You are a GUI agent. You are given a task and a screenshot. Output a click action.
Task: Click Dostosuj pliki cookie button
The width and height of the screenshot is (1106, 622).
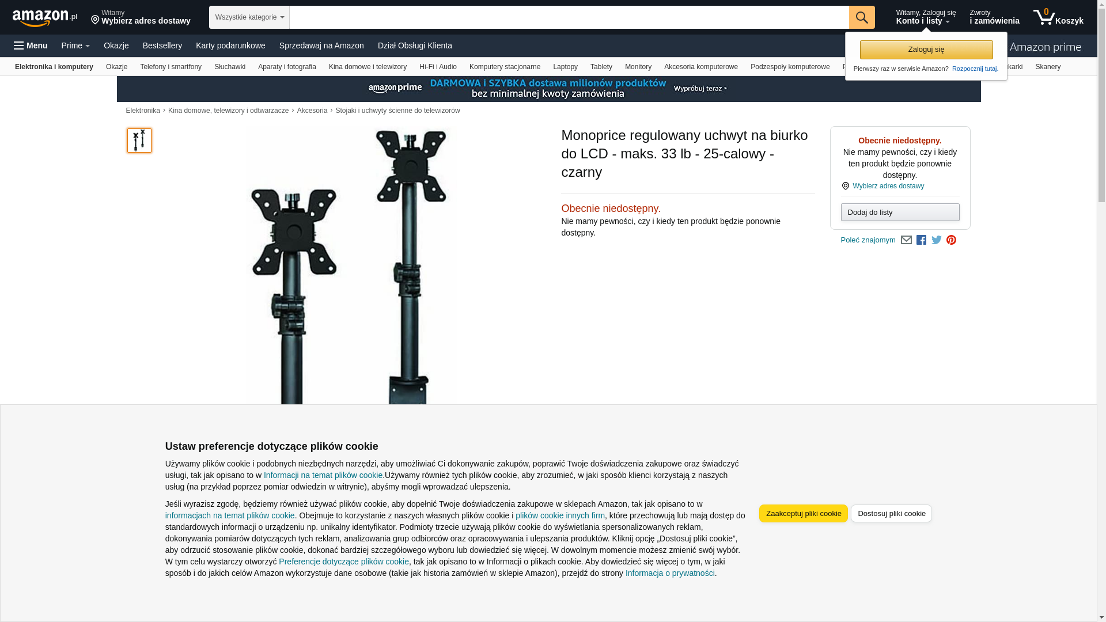tap(891, 514)
